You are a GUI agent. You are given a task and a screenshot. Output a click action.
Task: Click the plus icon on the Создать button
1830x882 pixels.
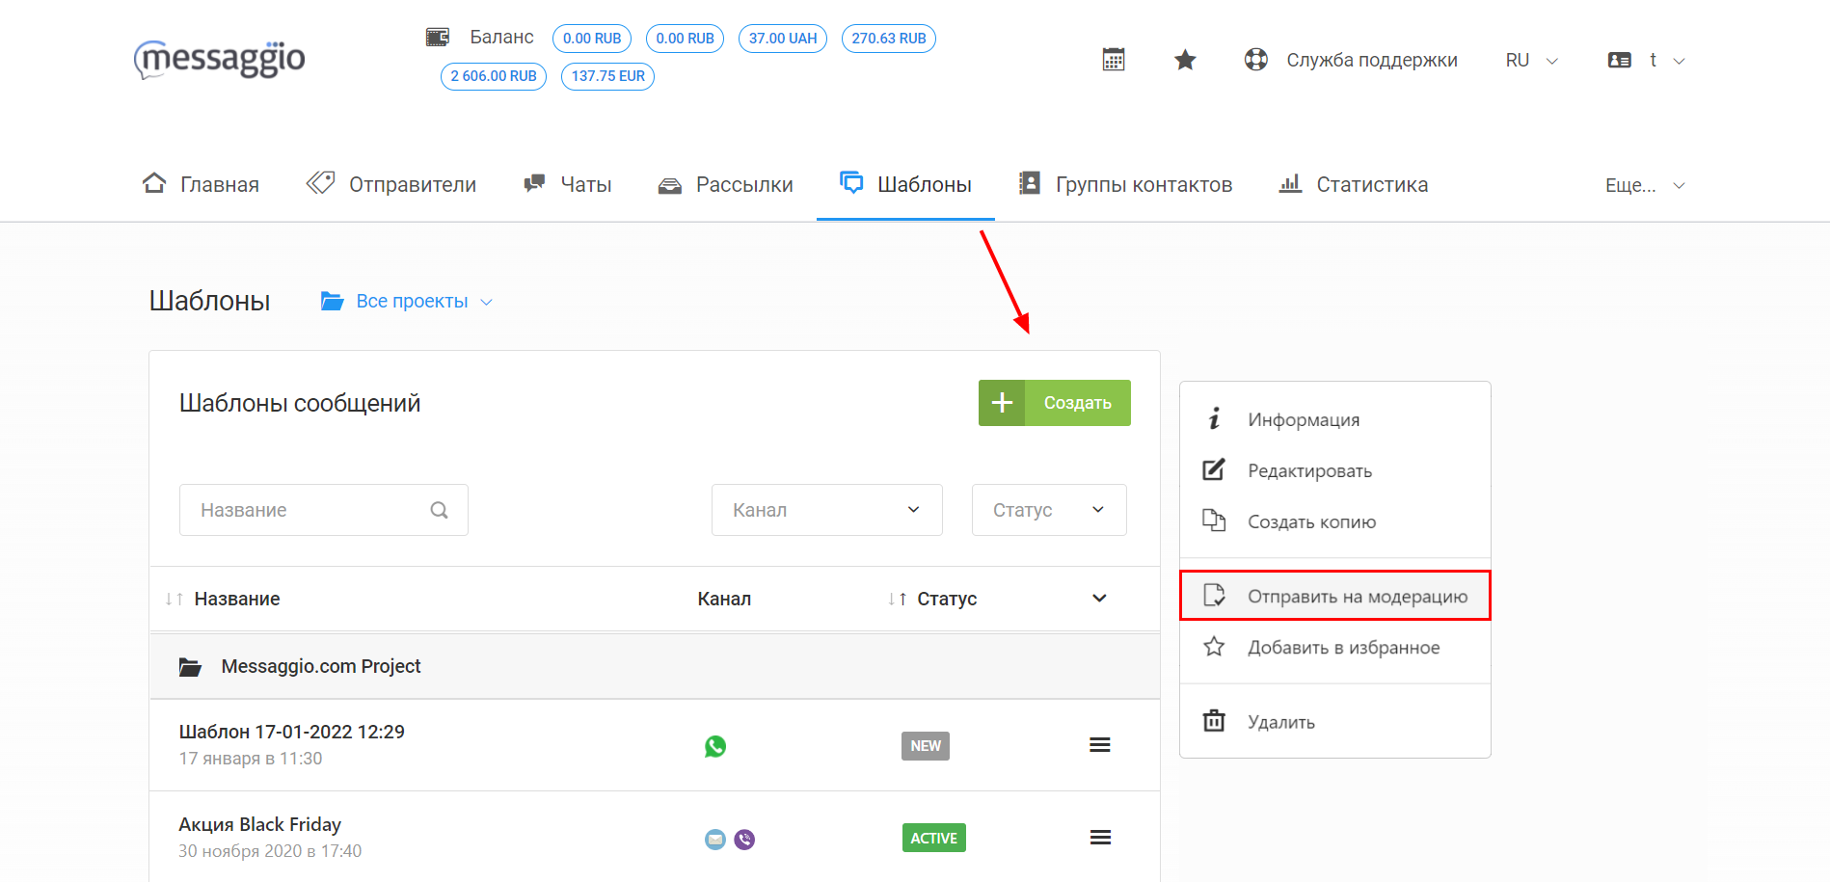pos(1002,403)
